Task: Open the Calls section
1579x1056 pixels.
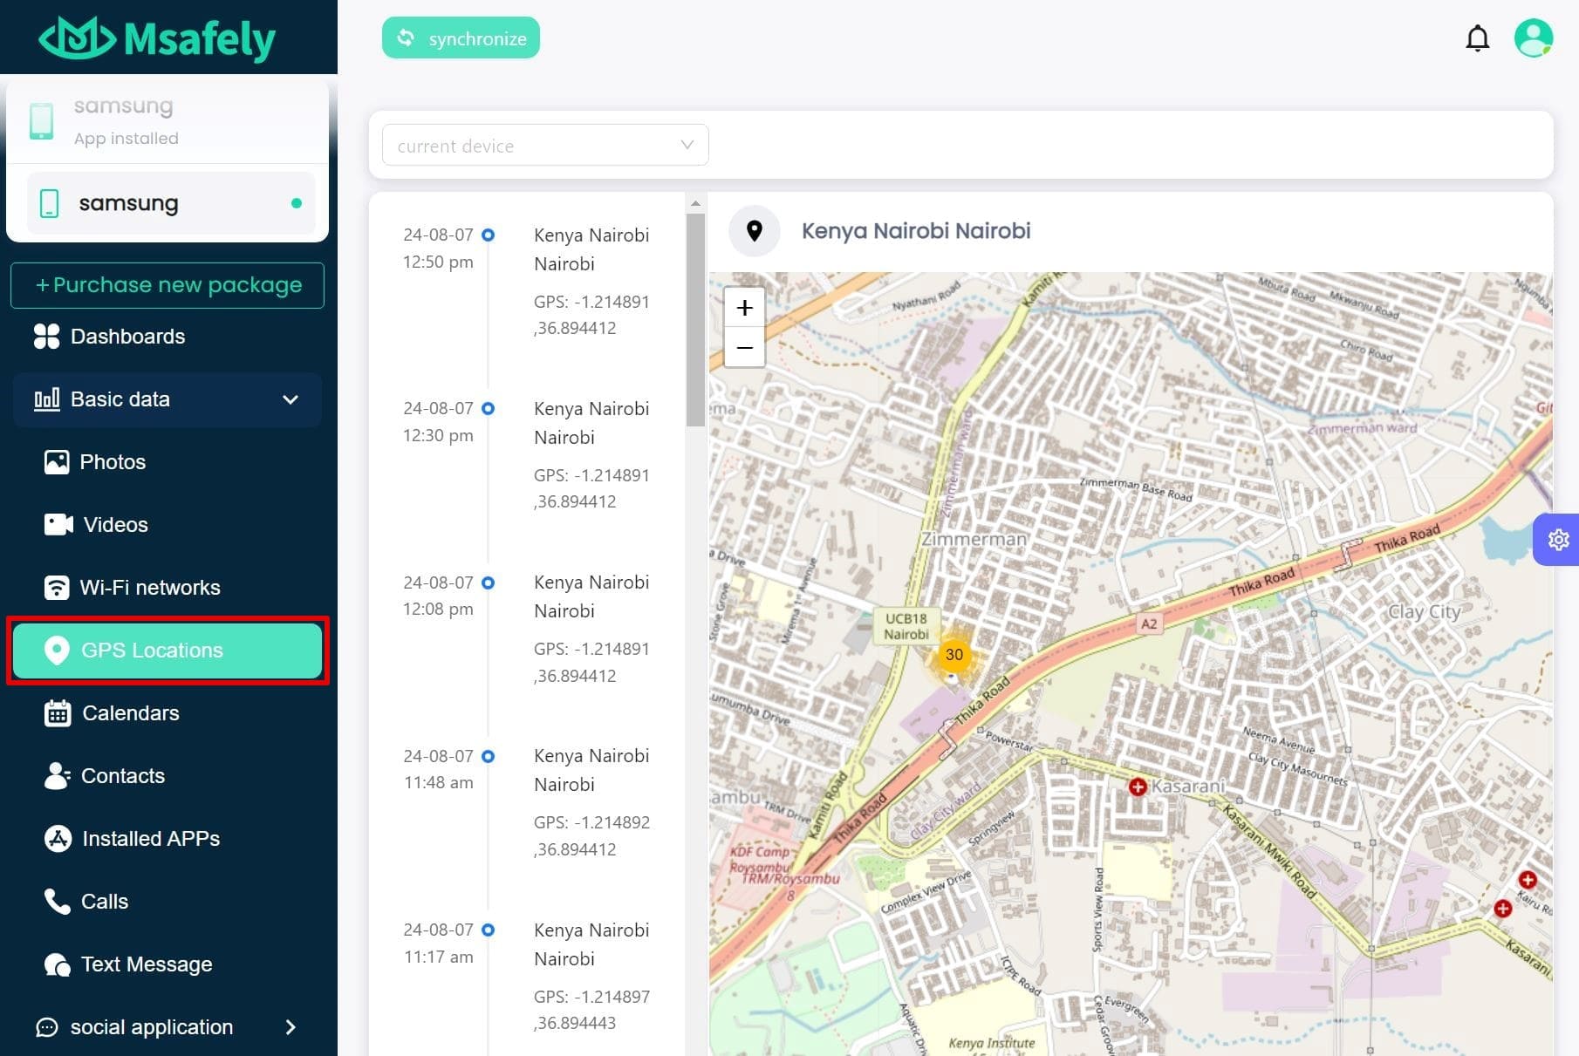Action: pyautogui.click(x=105, y=901)
